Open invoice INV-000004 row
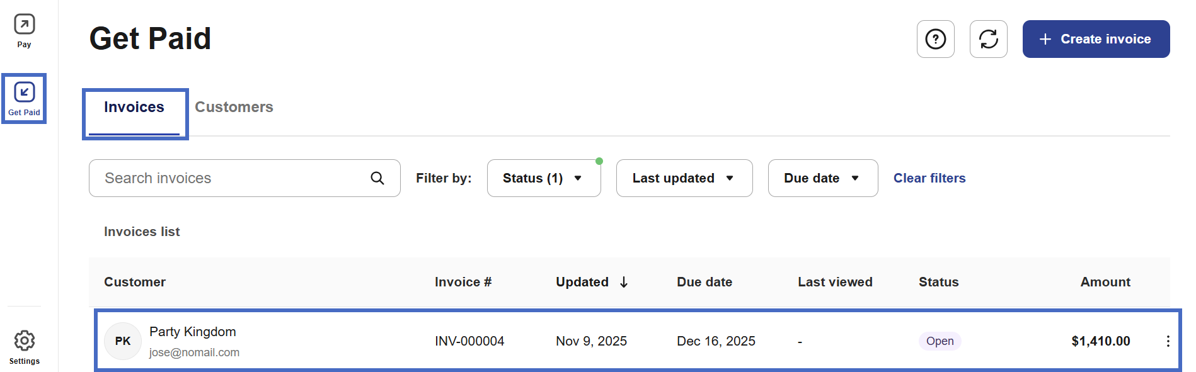This screenshot has width=1196, height=372. [469, 341]
